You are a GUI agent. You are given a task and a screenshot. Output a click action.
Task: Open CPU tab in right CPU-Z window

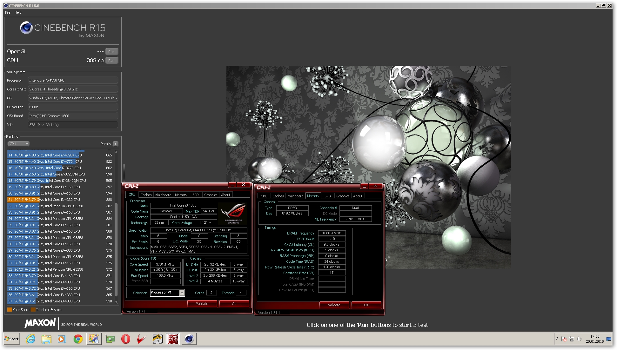pos(264,196)
